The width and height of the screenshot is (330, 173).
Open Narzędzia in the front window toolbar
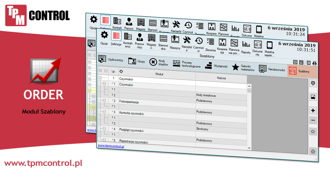pyautogui.click(x=187, y=43)
